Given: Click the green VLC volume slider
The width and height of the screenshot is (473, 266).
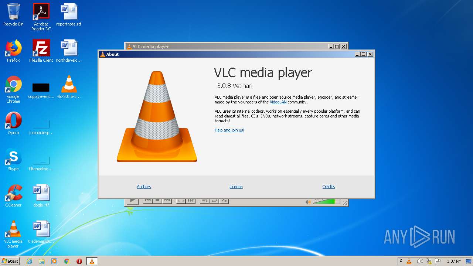Looking at the screenshot, I should tap(326, 202).
